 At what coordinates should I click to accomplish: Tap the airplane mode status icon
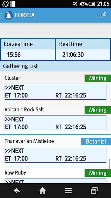[x=75, y=4]
